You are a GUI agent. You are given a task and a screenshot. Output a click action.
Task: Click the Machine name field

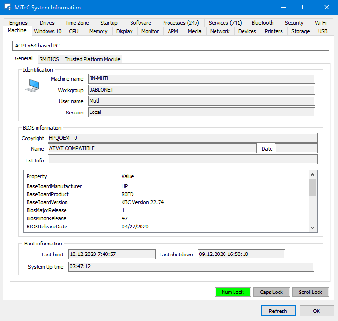(x=201, y=79)
